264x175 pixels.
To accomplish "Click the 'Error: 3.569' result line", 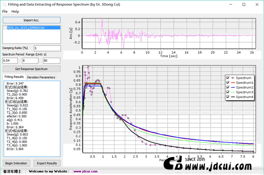I will pyautogui.click(x=15, y=149).
